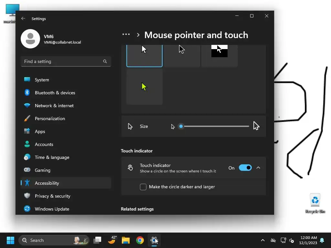Choose the white mouse pointer style
This screenshot has height=248, width=331.
coord(144,56)
